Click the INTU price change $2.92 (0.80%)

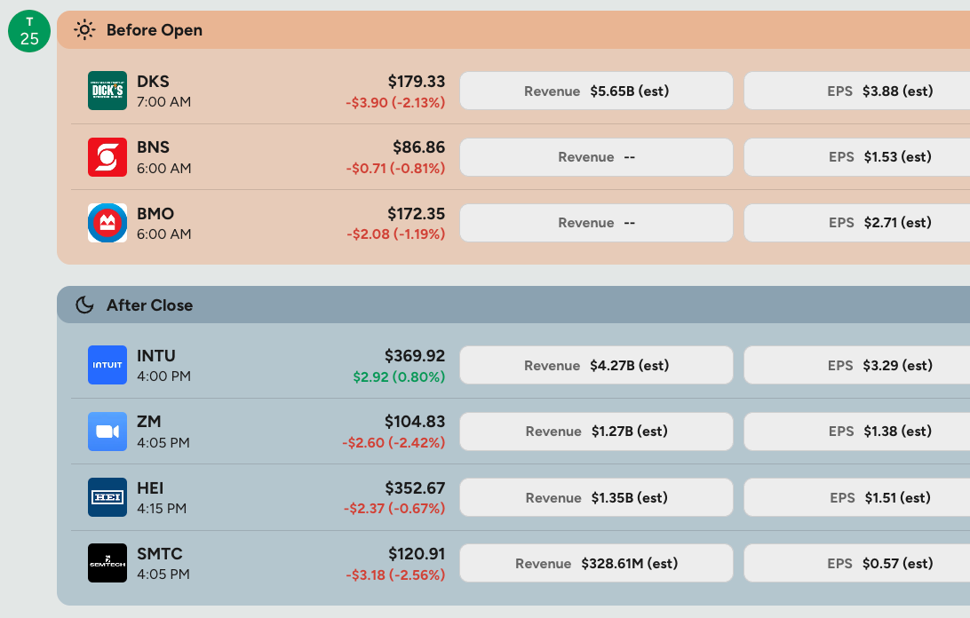click(x=399, y=376)
